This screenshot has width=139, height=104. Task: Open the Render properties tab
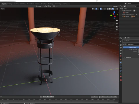pos(121,45)
